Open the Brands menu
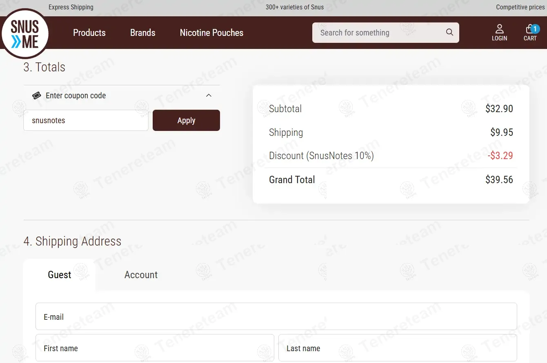The height and width of the screenshot is (363, 547). (x=143, y=33)
